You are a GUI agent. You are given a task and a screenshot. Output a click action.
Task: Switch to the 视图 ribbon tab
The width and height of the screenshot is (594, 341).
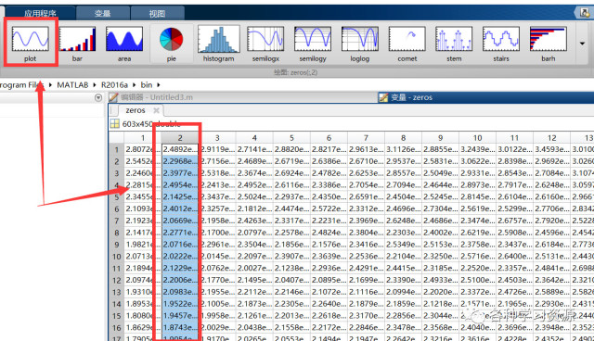coord(157,14)
